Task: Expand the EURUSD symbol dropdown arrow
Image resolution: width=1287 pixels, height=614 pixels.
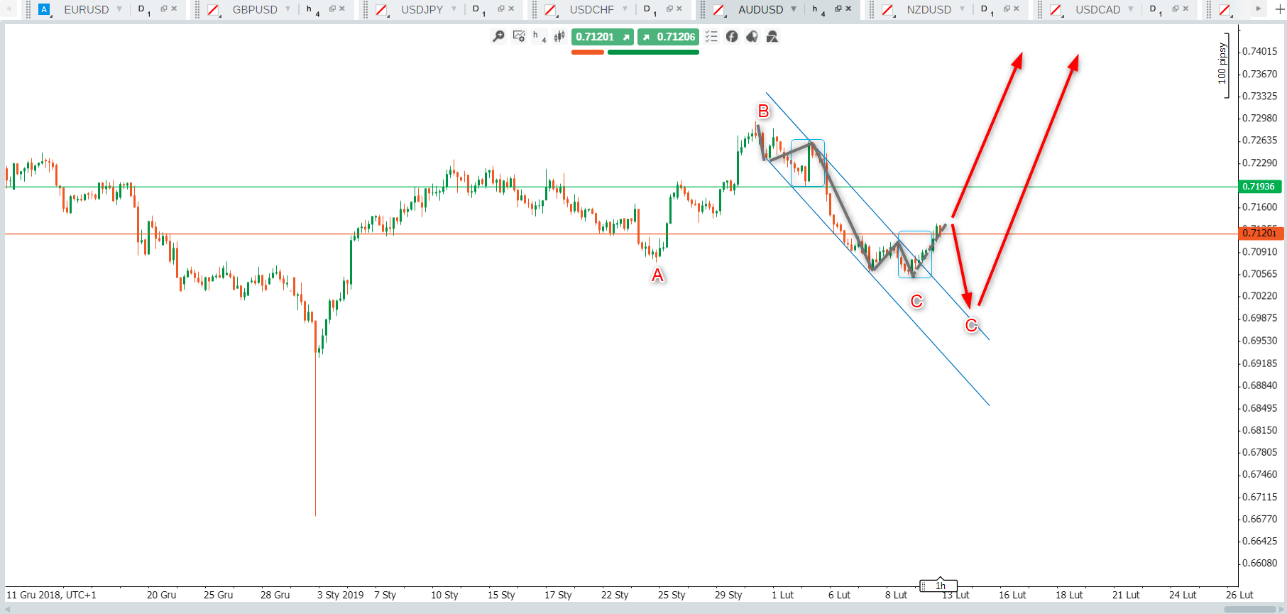Action: (119, 9)
